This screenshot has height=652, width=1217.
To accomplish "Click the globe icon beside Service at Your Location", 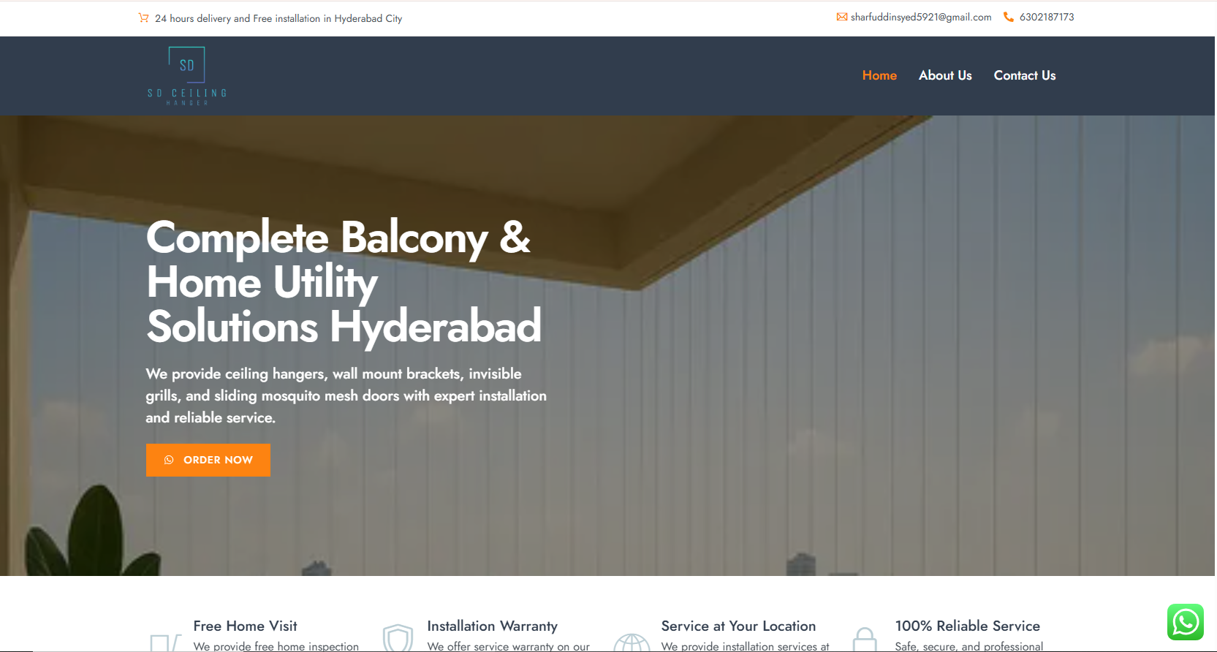I will tap(632, 642).
